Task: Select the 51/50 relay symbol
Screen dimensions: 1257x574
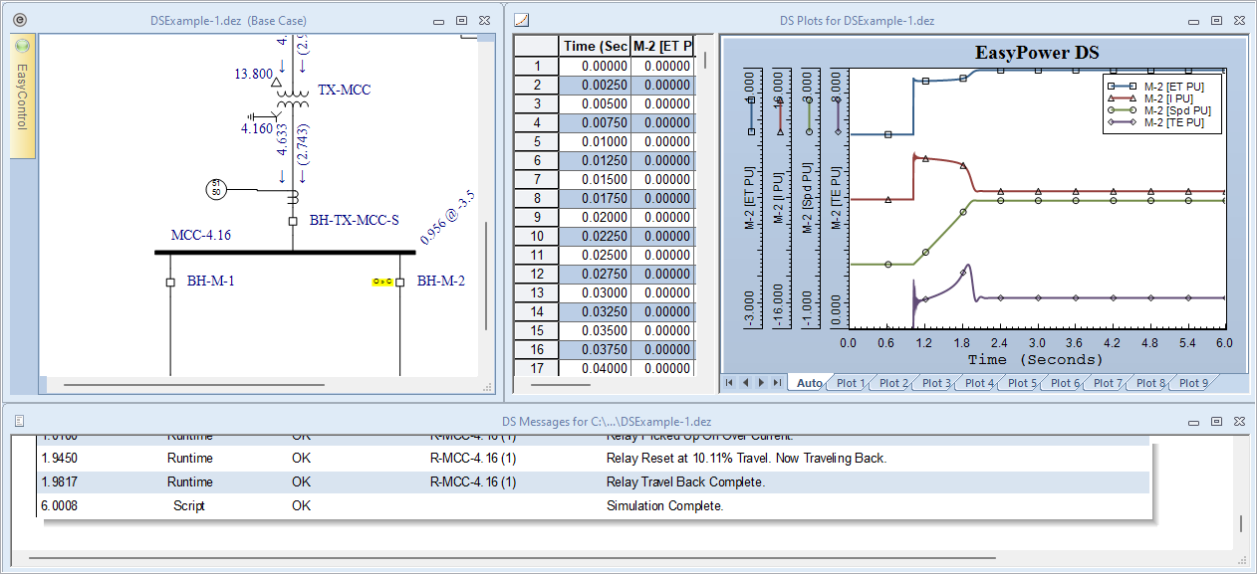Action: tap(217, 187)
